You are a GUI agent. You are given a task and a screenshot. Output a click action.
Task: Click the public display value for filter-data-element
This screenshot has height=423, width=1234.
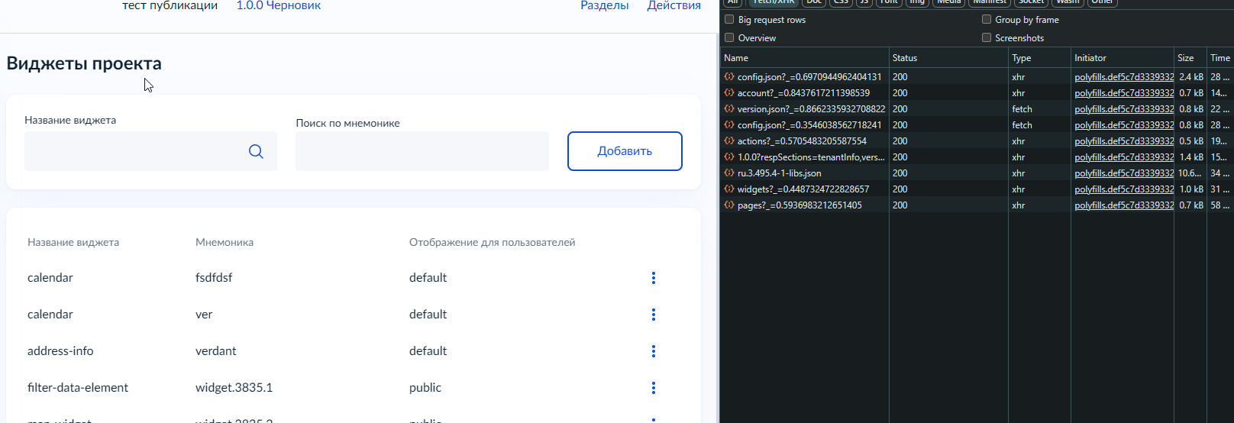pyautogui.click(x=425, y=388)
